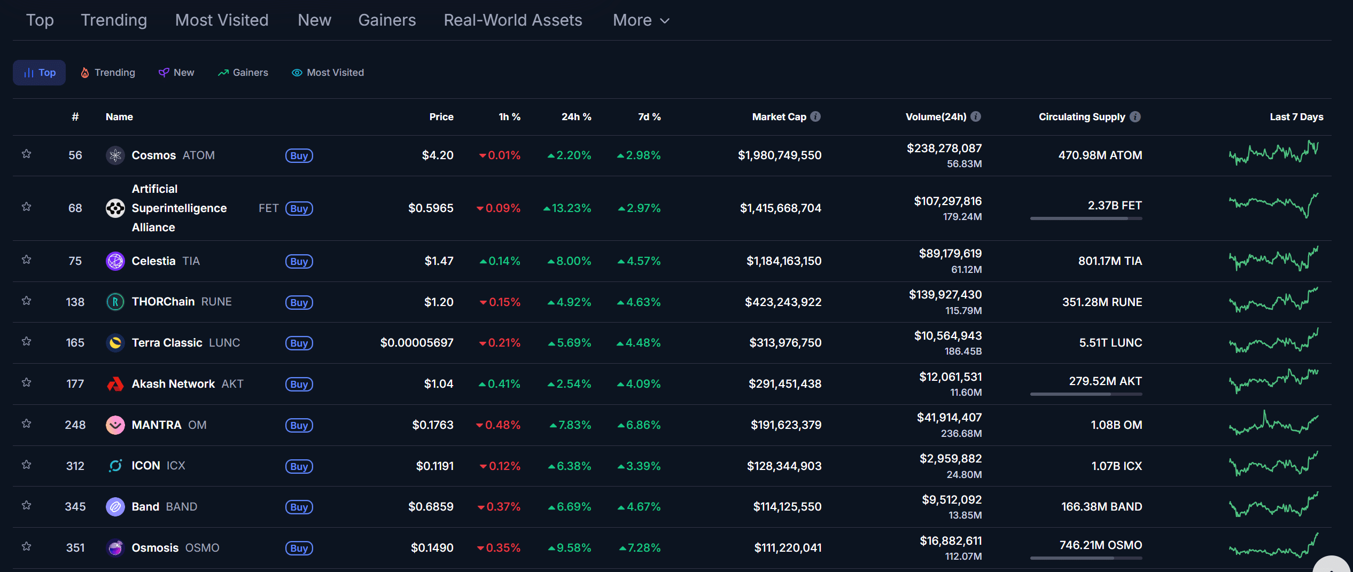1353x572 pixels.
Task: Expand the More dropdown menu
Action: point(641,20)
